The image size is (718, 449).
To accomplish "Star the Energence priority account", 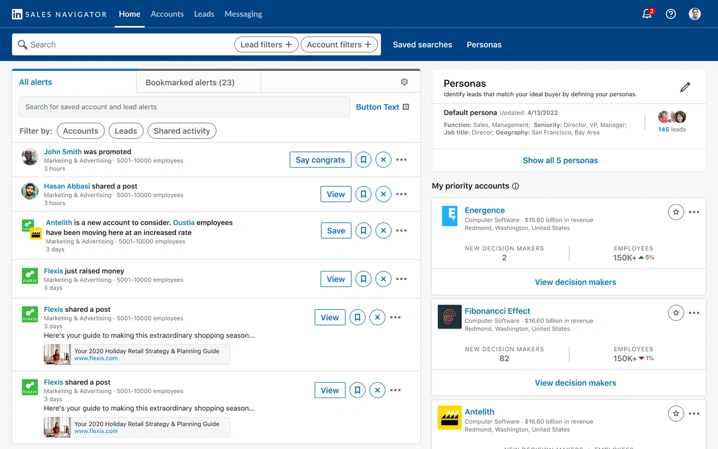I will coord(675,212).
